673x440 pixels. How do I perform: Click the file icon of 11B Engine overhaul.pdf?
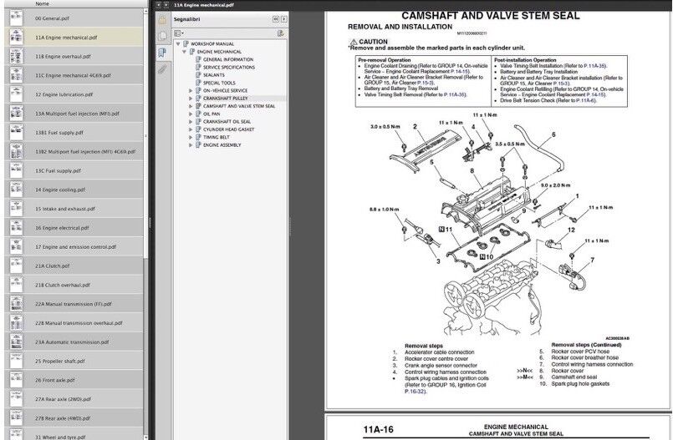(17, 56)
